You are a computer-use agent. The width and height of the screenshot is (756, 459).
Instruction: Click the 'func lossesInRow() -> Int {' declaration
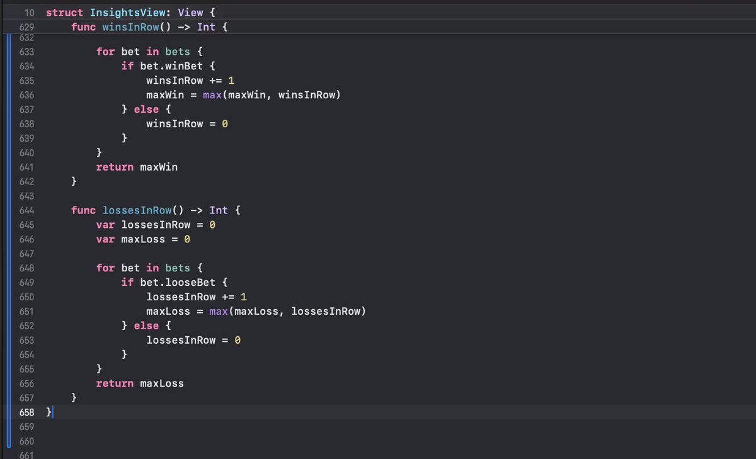click(x=156, y=210)
